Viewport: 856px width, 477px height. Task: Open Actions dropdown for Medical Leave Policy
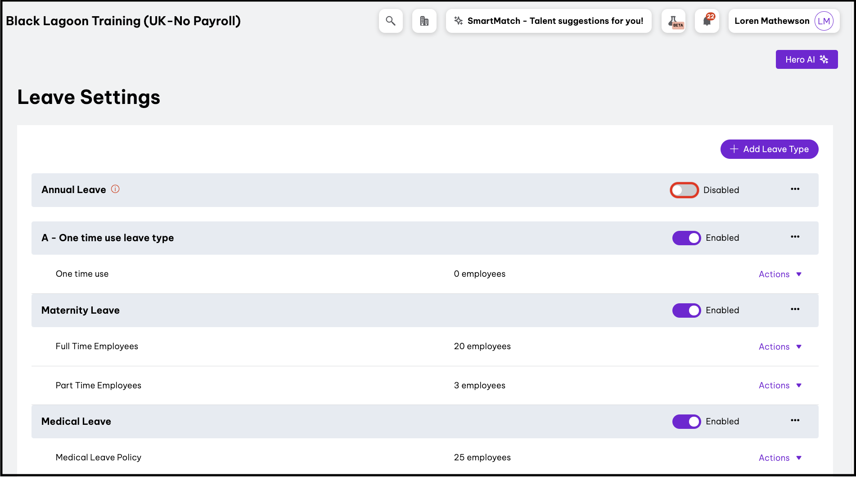[x=780, y=458]
